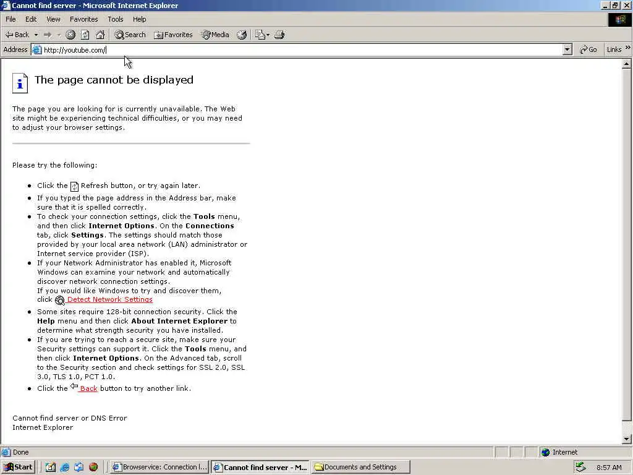Click the info icon beside the page heading
The image size is (633, 475).
coord(20,83)
